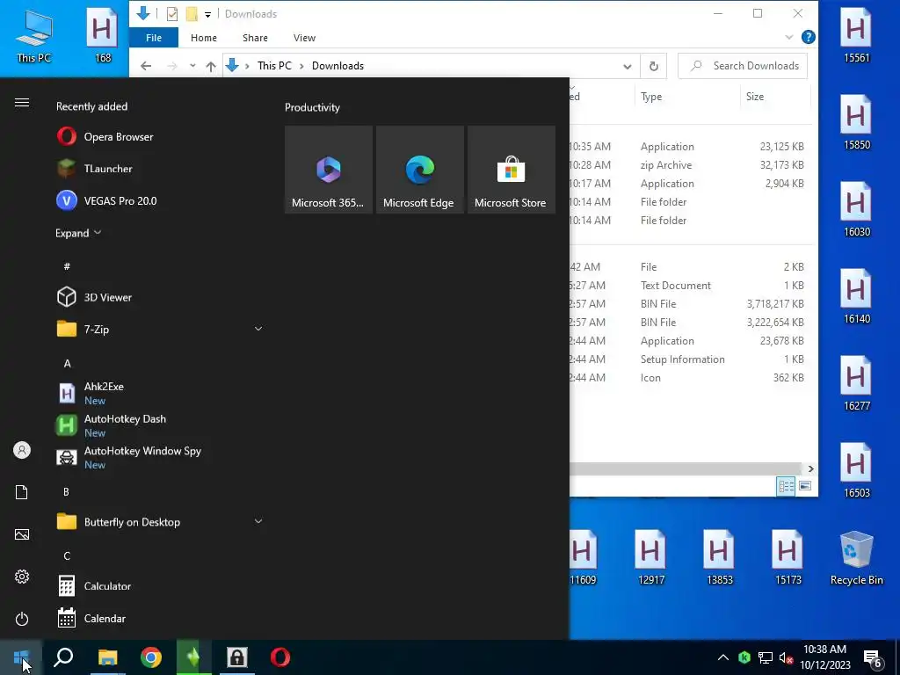
Task: Open the Home ribbon tab
Action: click(204, 38)
